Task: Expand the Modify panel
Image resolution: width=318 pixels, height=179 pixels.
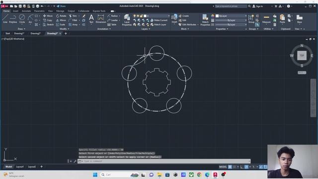Action: [x=64, y=29]
